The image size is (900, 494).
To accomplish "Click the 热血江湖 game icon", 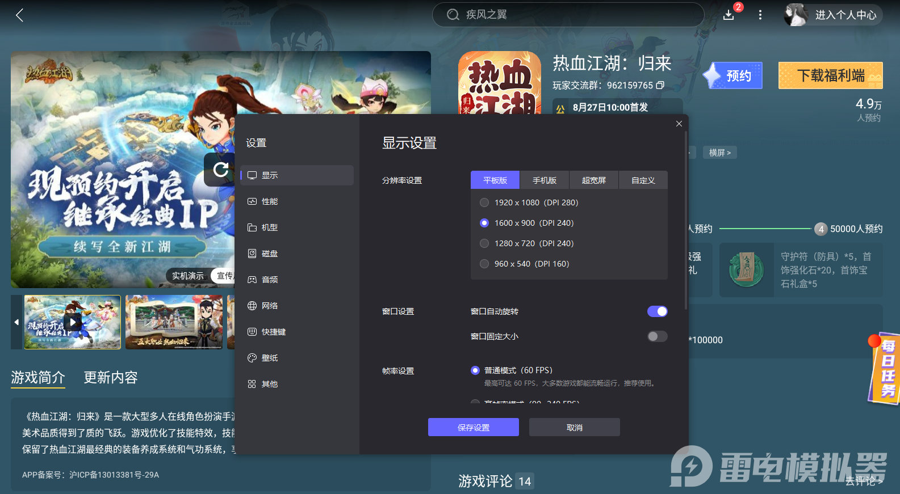I will click(500, 83).
